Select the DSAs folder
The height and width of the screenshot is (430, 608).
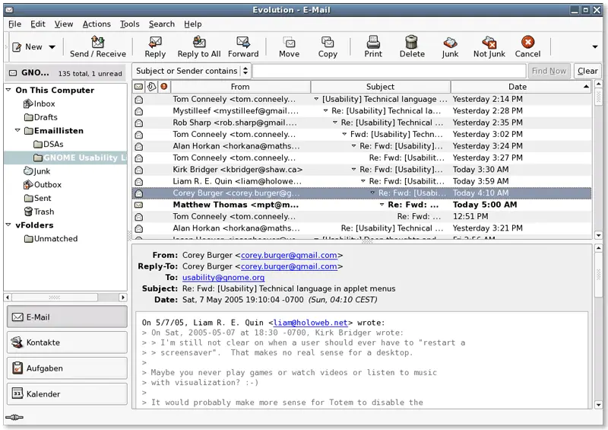49,144
